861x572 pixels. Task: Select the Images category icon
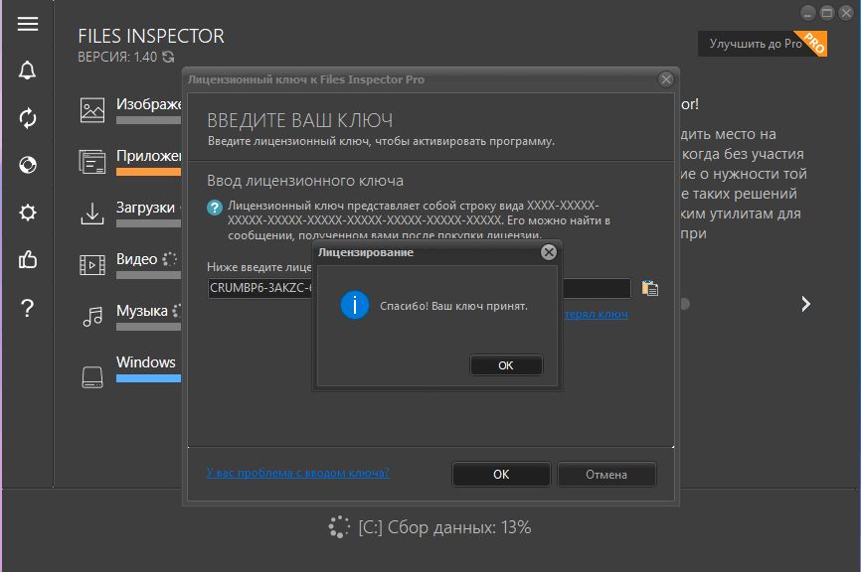pos(92,110)
